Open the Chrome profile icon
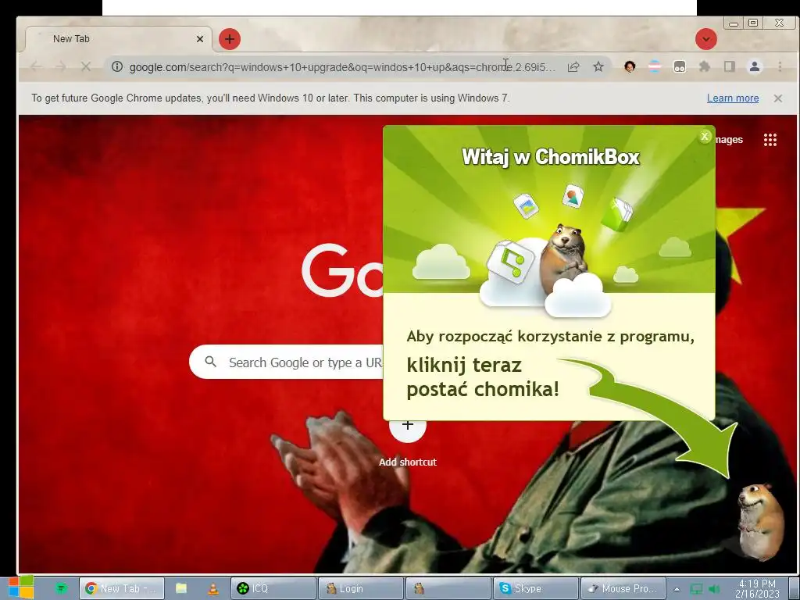 (x=755, y=66)
